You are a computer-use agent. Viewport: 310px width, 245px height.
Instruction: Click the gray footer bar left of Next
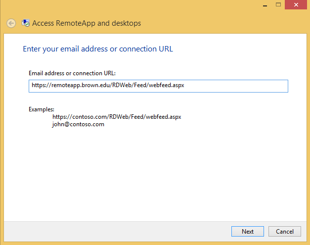(117, 231)
